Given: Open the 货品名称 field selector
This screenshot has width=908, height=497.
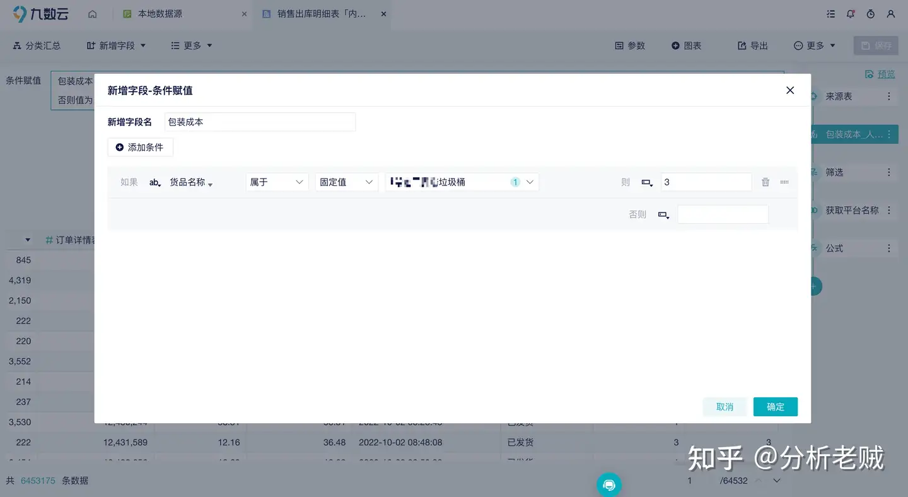Looking at the screenshot, I should (x=192, y=182).
